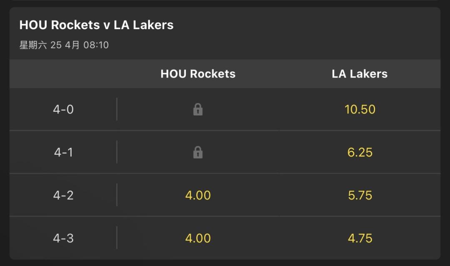450x266 pixels.
Task: Click the vertical divider beside the 4-3 label
Action: click(x=117, y=238)
